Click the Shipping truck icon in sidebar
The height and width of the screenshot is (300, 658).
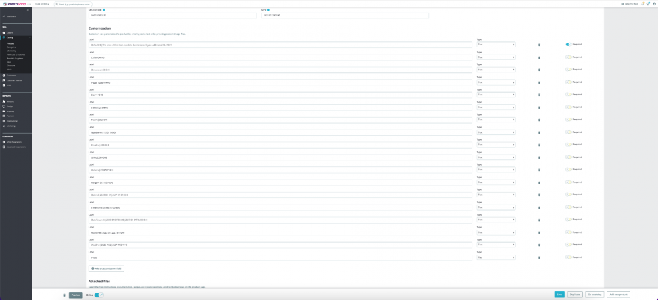pyautogui.click(x=4, y=111)
